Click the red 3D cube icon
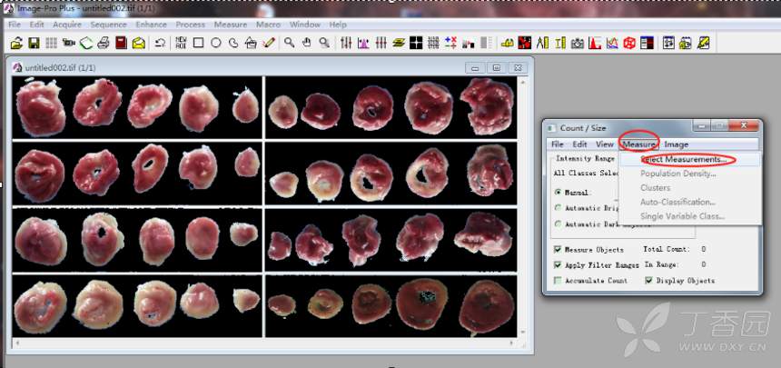 628,43
